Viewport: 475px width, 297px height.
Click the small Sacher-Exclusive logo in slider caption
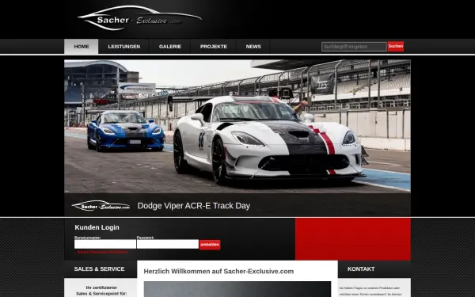click(101, 206)
